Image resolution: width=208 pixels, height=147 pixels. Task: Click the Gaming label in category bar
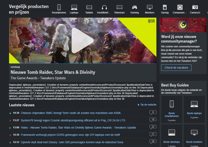pos(134,12)
